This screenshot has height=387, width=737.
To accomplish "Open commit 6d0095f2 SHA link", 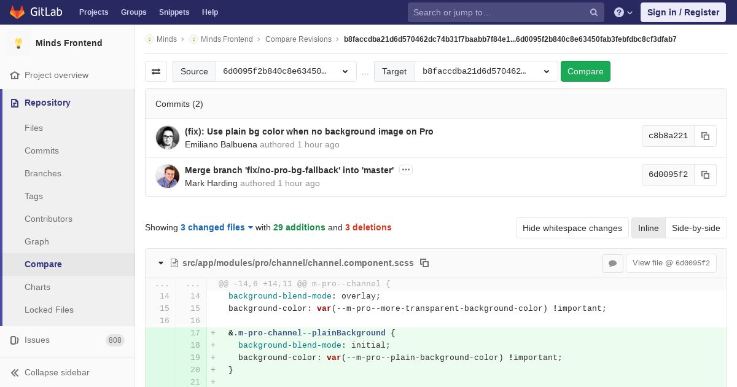I will [x=668, y=175].
